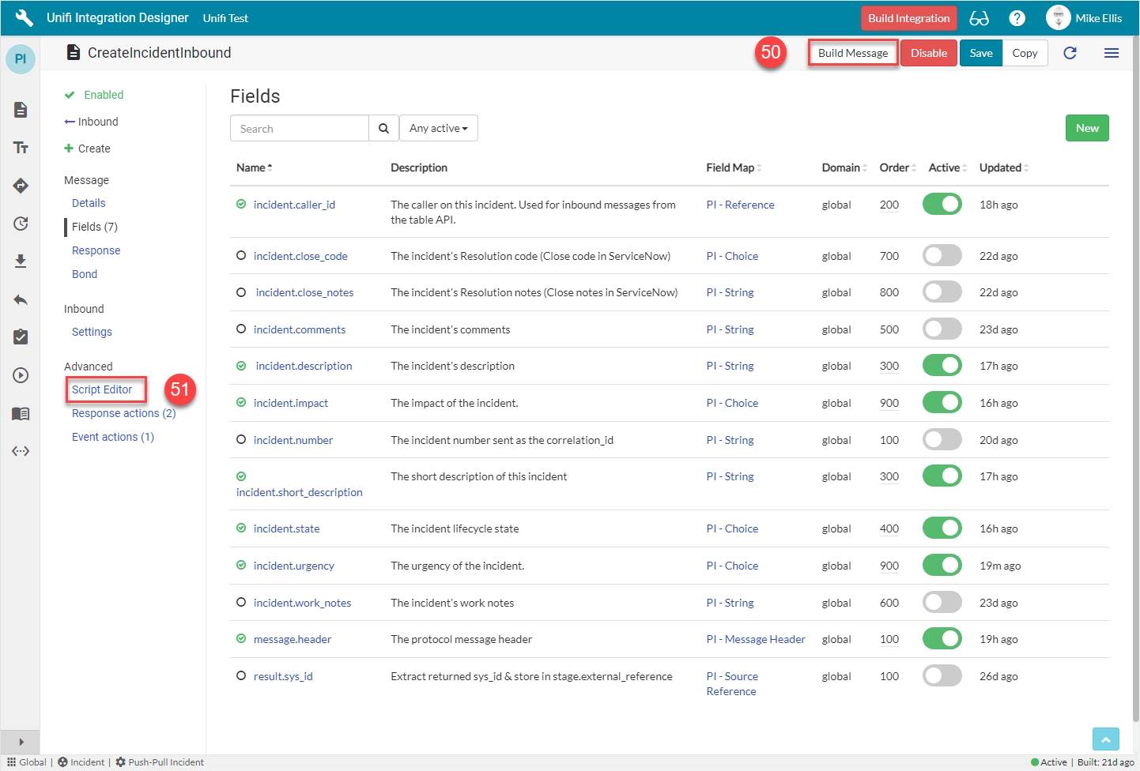
Task: Click the refresh icon beside Copy
Action: (1070, 53)
